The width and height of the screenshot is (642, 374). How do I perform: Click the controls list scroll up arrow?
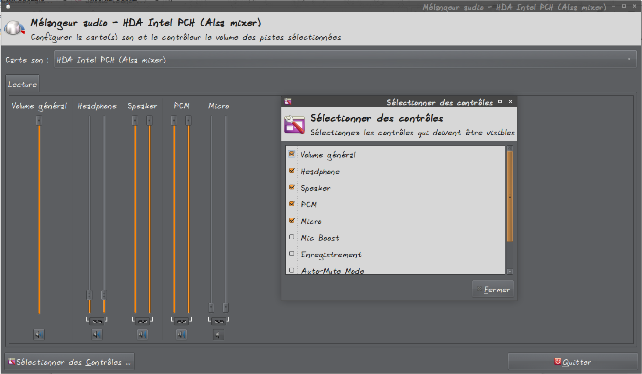click(510, 148)
